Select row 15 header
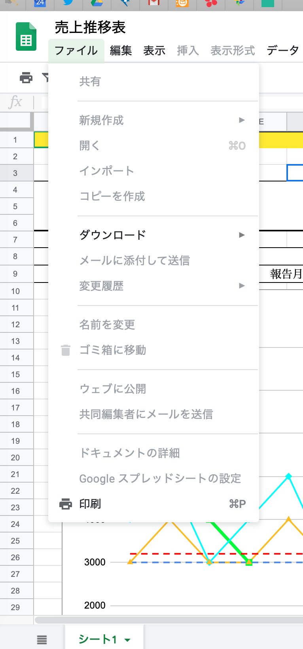This screenshot has height=649, width=303. pyautogui.click(x=15, y=374)
